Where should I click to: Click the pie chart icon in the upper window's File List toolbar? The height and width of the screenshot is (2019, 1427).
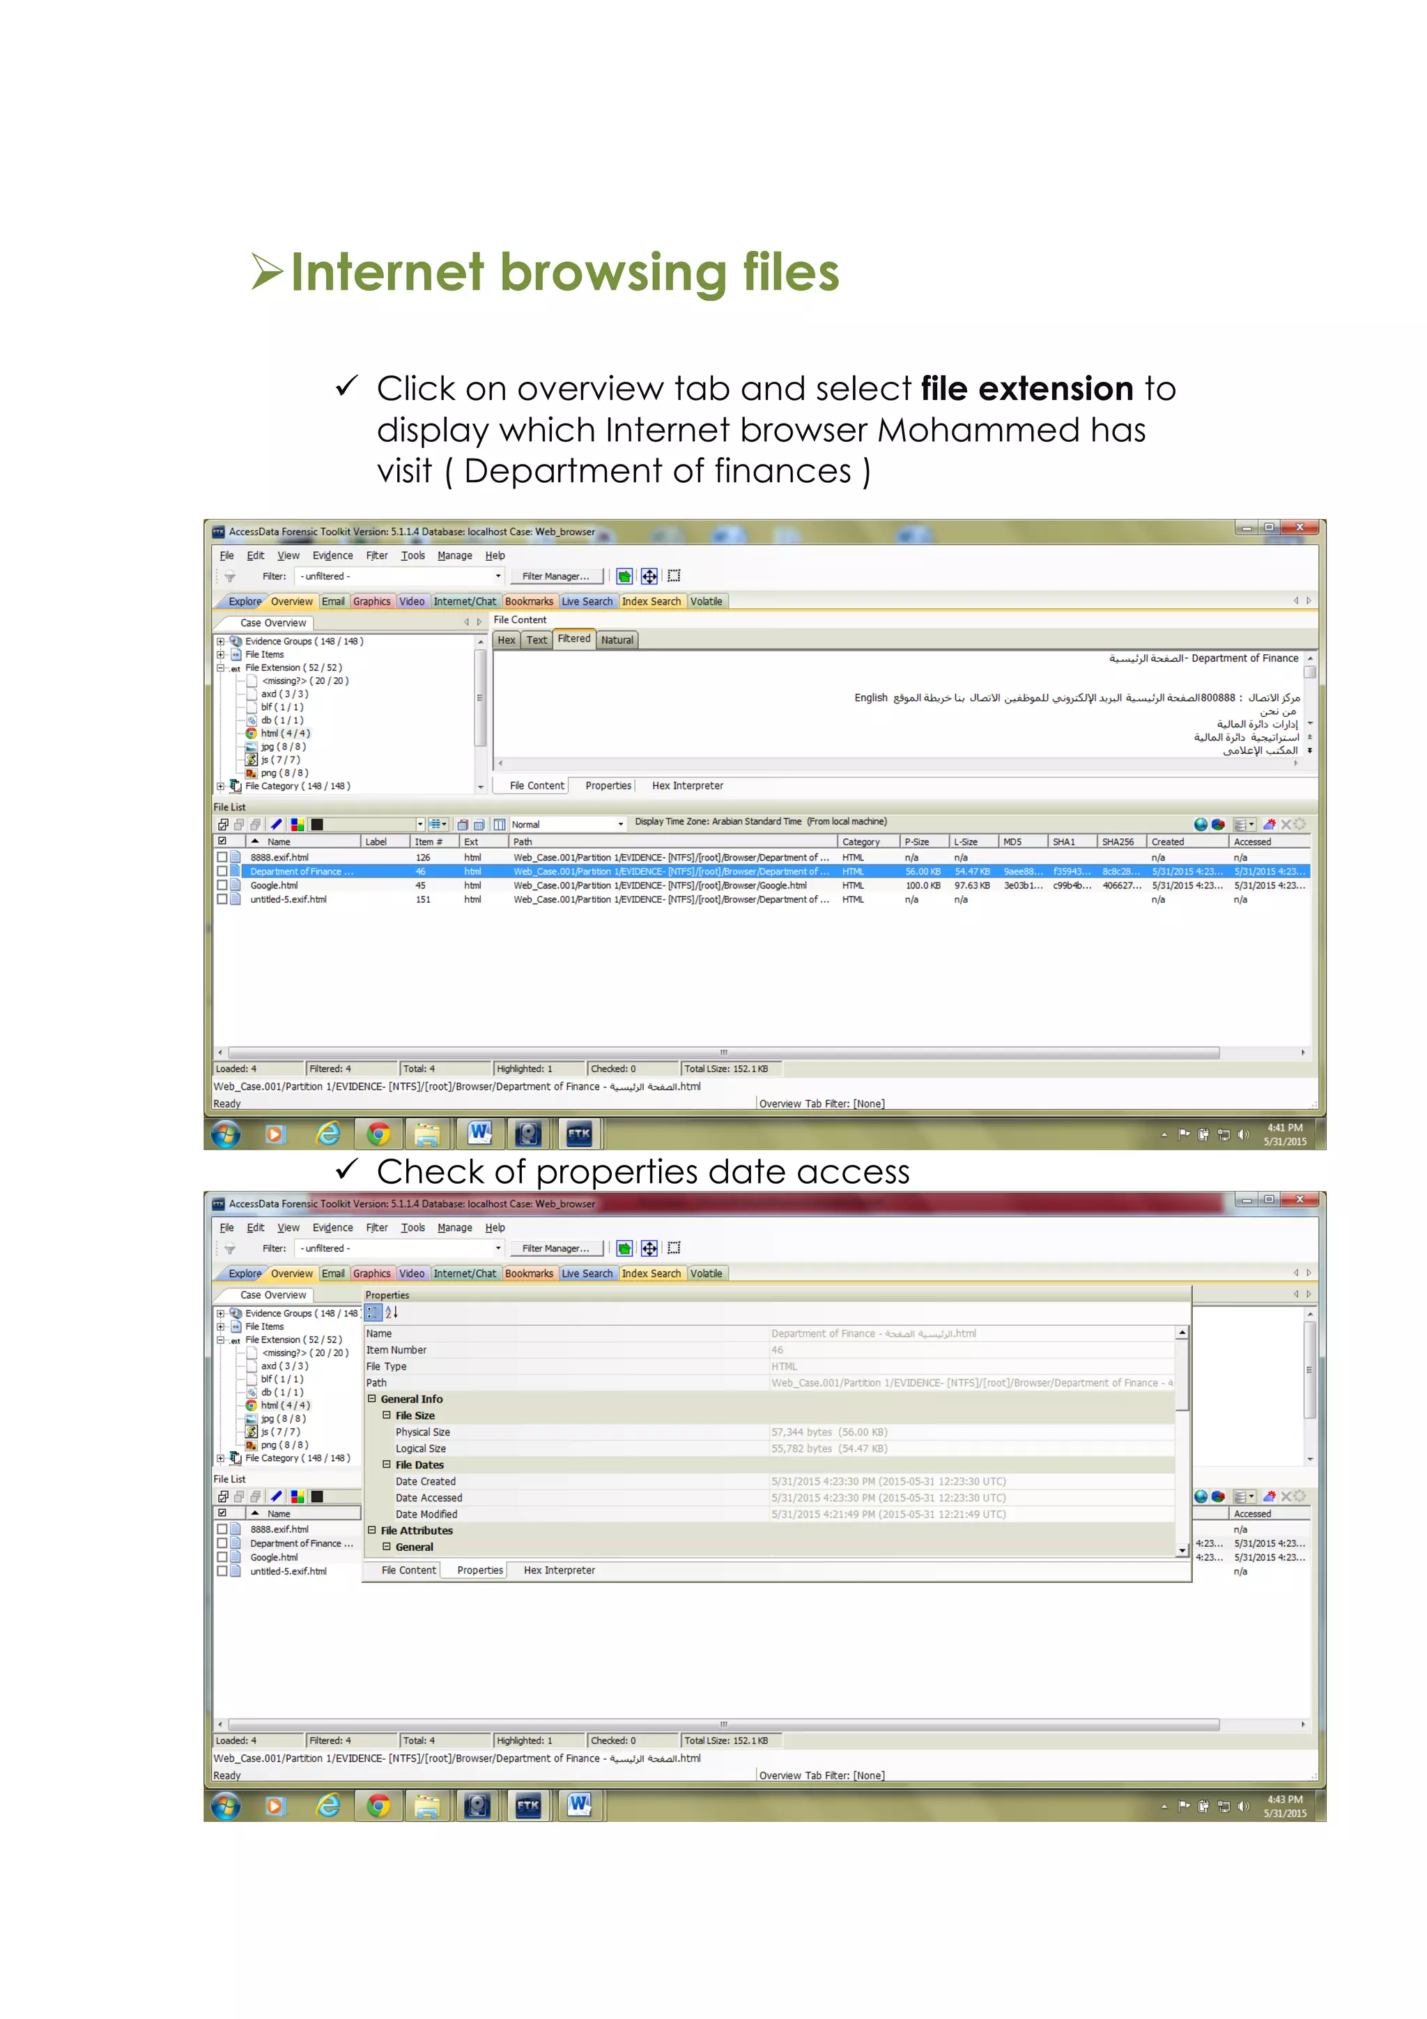1219,824
